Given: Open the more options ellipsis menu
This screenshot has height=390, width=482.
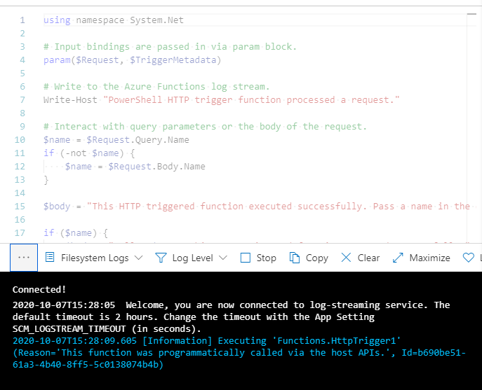Looking at the screenshot, I should 24,258.
